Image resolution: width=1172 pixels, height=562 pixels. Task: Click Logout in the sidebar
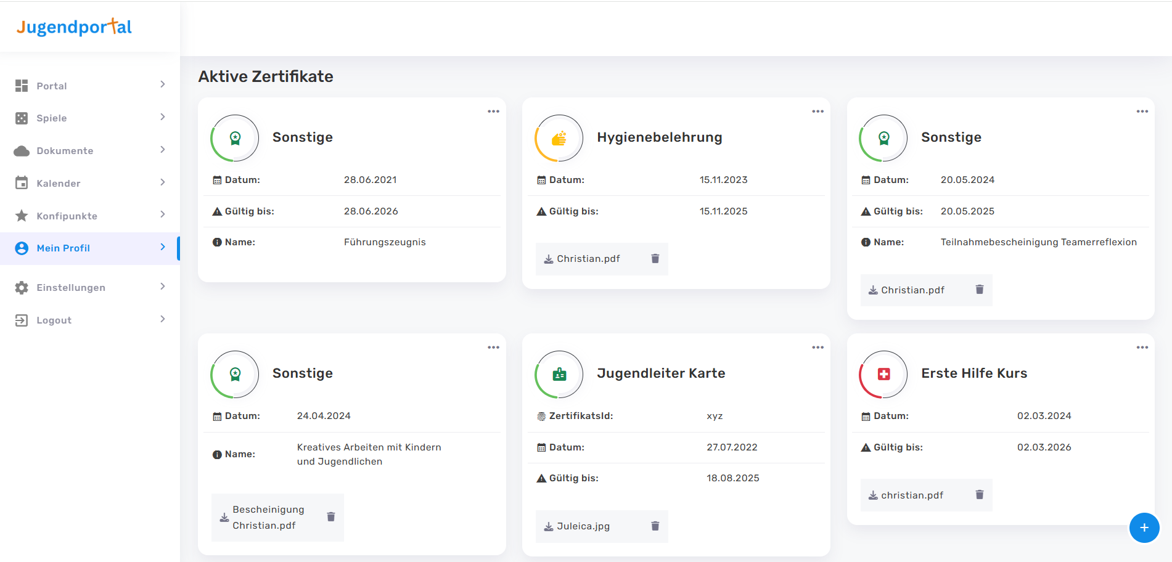coord(54,320)
